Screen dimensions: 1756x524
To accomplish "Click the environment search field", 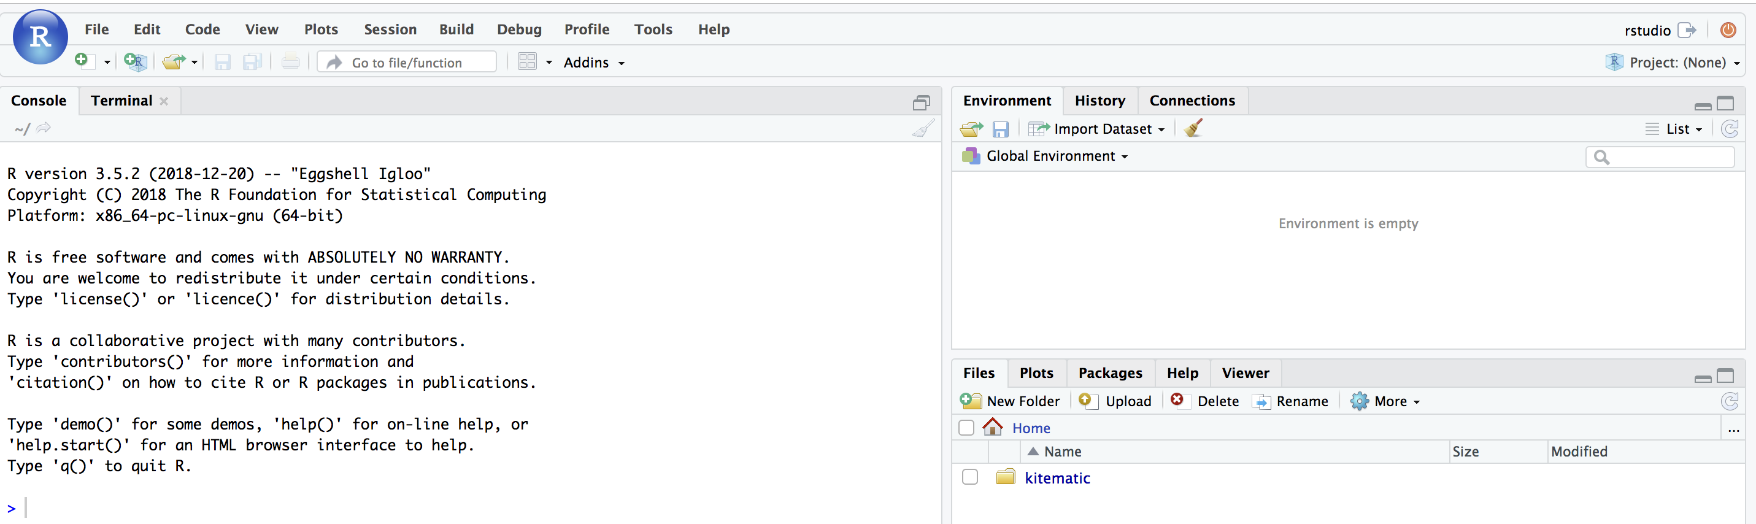I will (x=1660, y=158).
